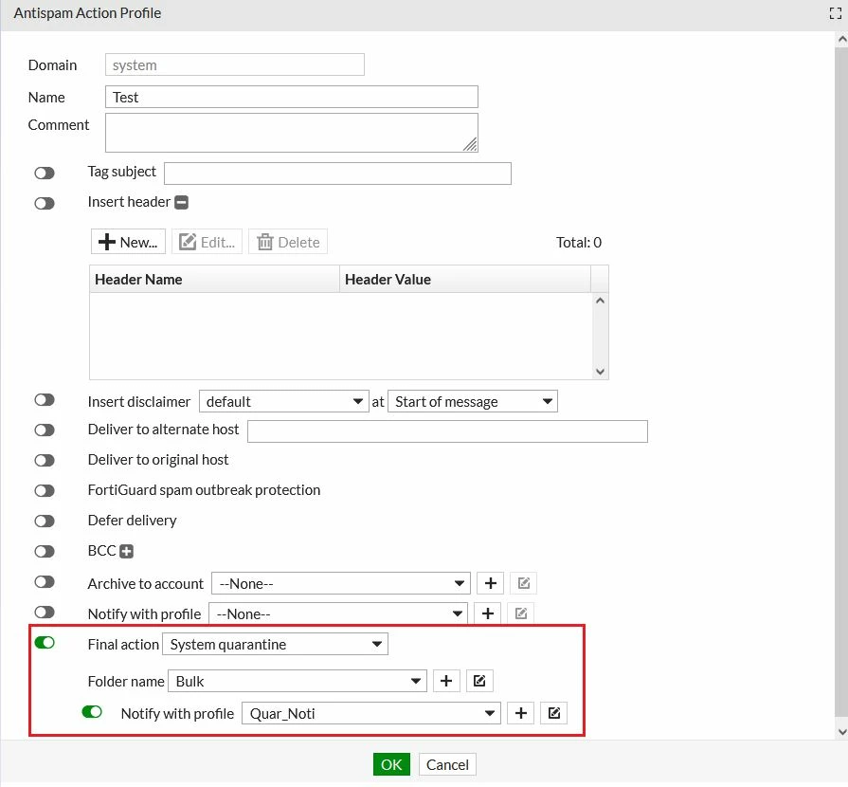Add a new profile next to Quar_Noti
This screenshot has width=848, height=787.
pyautogui.click(x=521, y=713)
